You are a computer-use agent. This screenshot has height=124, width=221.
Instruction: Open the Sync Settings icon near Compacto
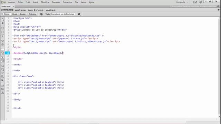(195, 2)
